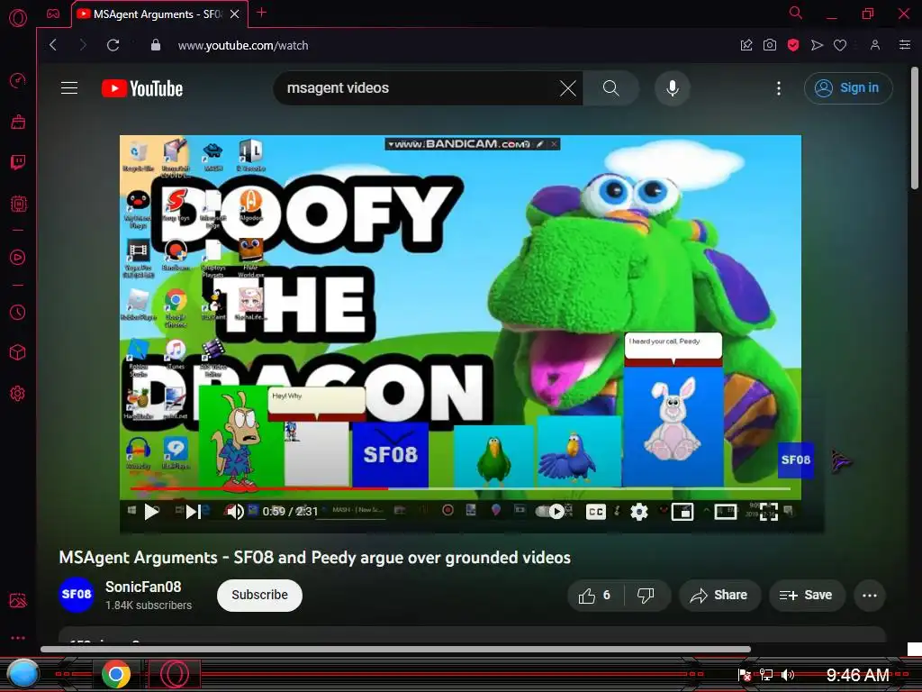Share the video
Image resolution: width=922 pixels, height=692 pixels.
point(719,596)
